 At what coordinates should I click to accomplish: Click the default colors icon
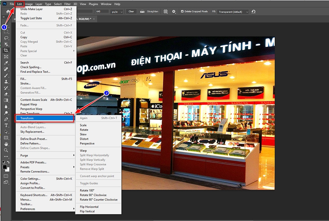(x=3, y=162)
